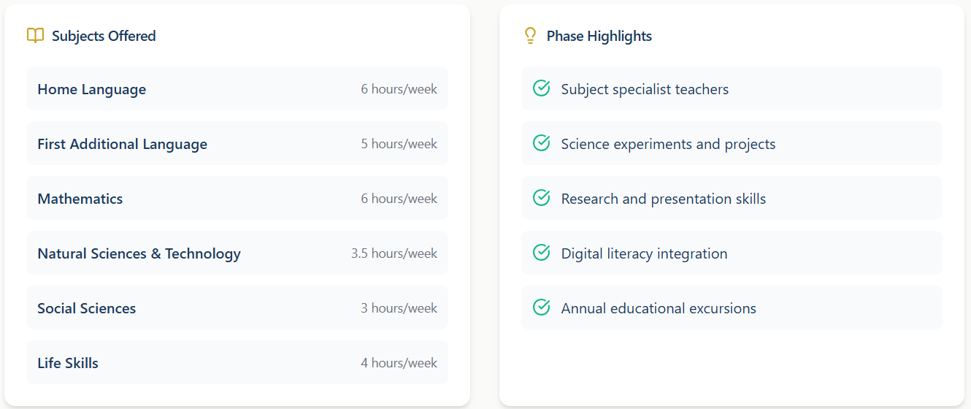971x409 pixels.
Task: Click the check icon for Research and presentation skills
Action: click(541, 198)
